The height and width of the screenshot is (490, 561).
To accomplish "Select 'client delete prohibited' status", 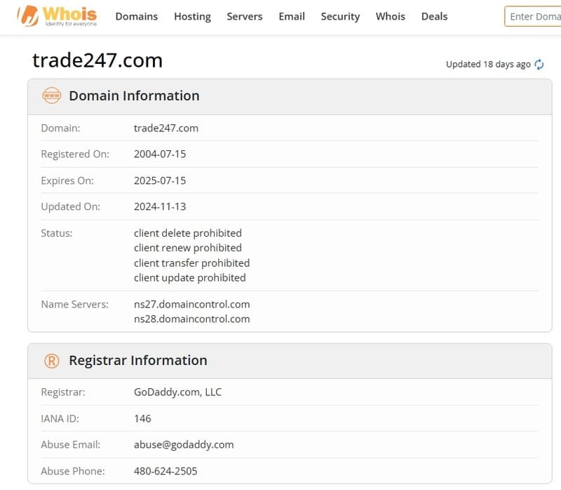I will point(188,233).
